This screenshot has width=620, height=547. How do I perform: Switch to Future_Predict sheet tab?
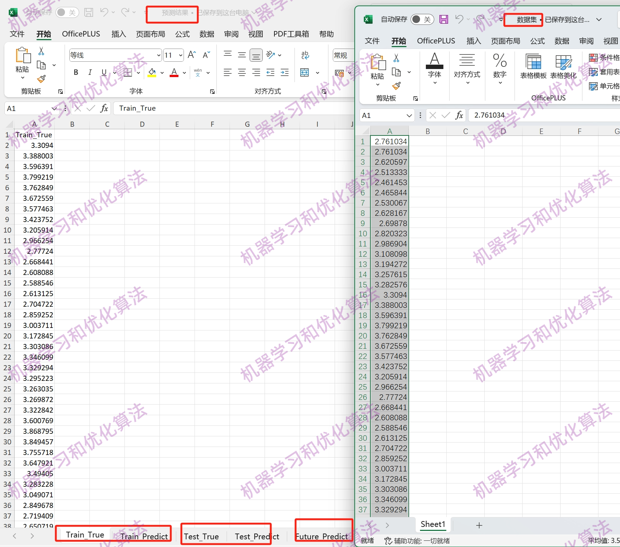(321, 536)
